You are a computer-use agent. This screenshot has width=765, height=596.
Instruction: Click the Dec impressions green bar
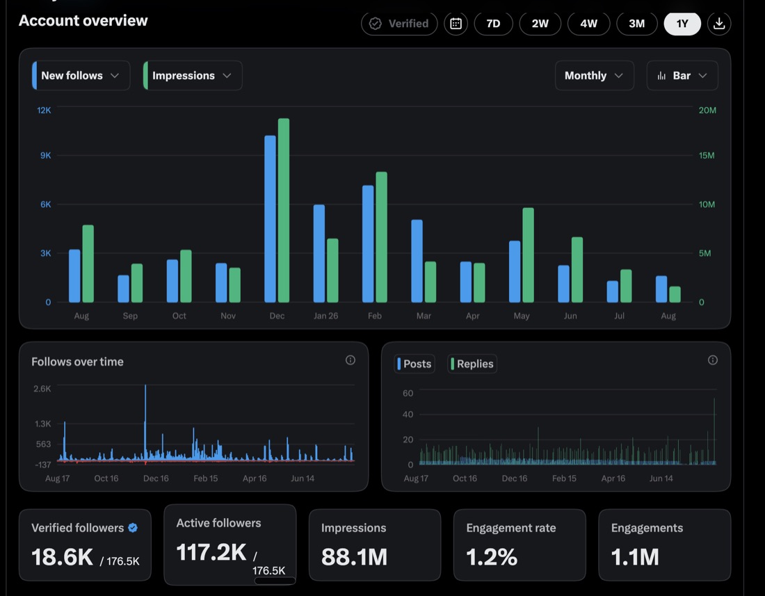(284, 210)
